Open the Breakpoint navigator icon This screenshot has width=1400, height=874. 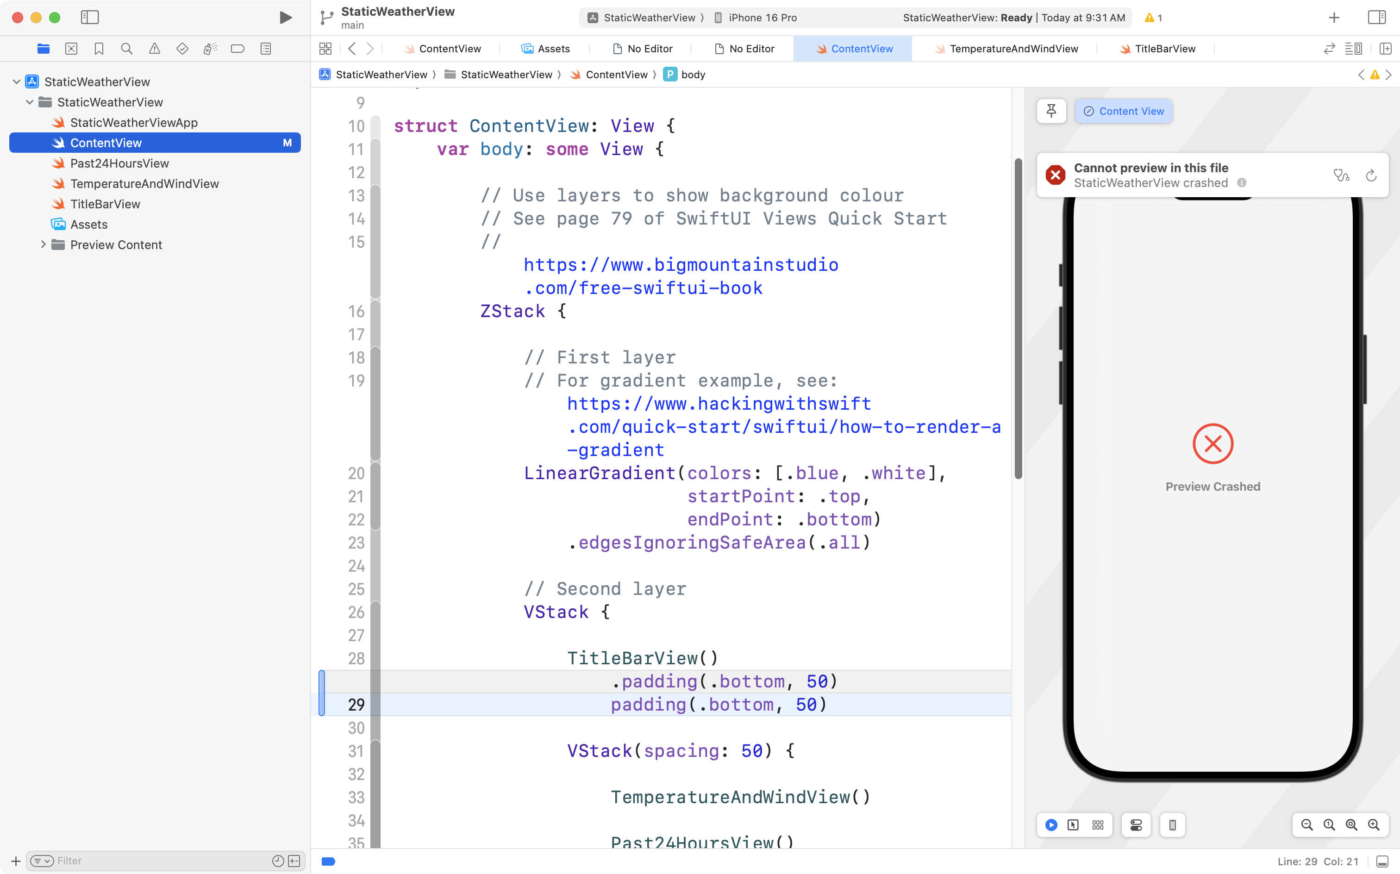[x=237, y=49]
